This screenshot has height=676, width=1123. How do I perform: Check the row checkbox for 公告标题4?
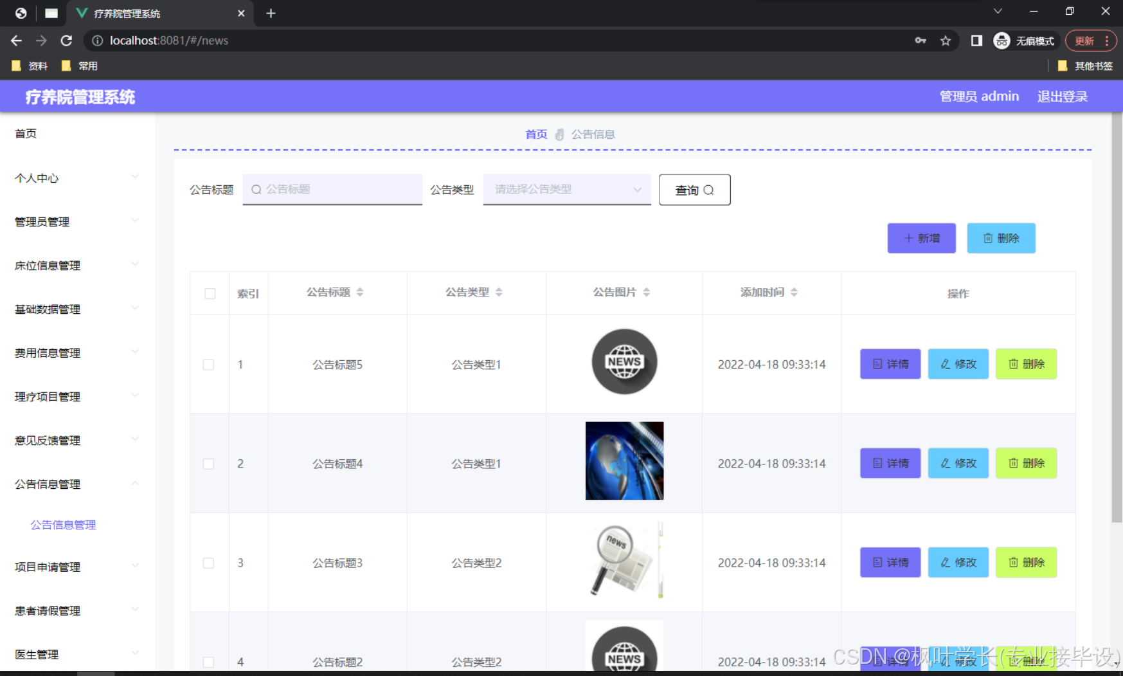click(208, 464)
